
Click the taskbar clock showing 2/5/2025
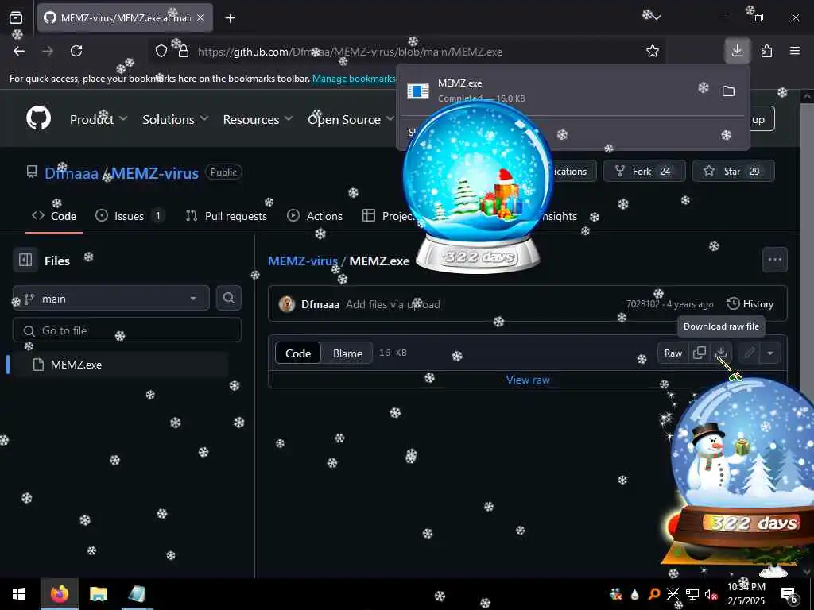(x=746, y=594)
